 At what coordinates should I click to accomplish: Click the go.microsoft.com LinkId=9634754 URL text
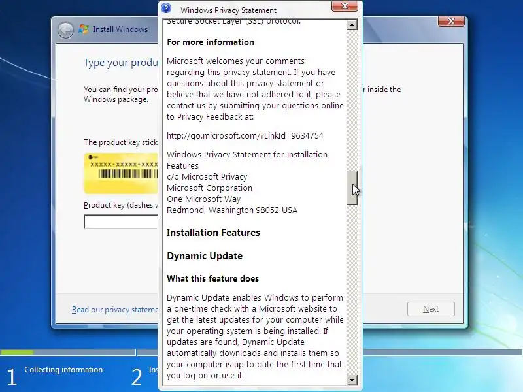[245, 135]
